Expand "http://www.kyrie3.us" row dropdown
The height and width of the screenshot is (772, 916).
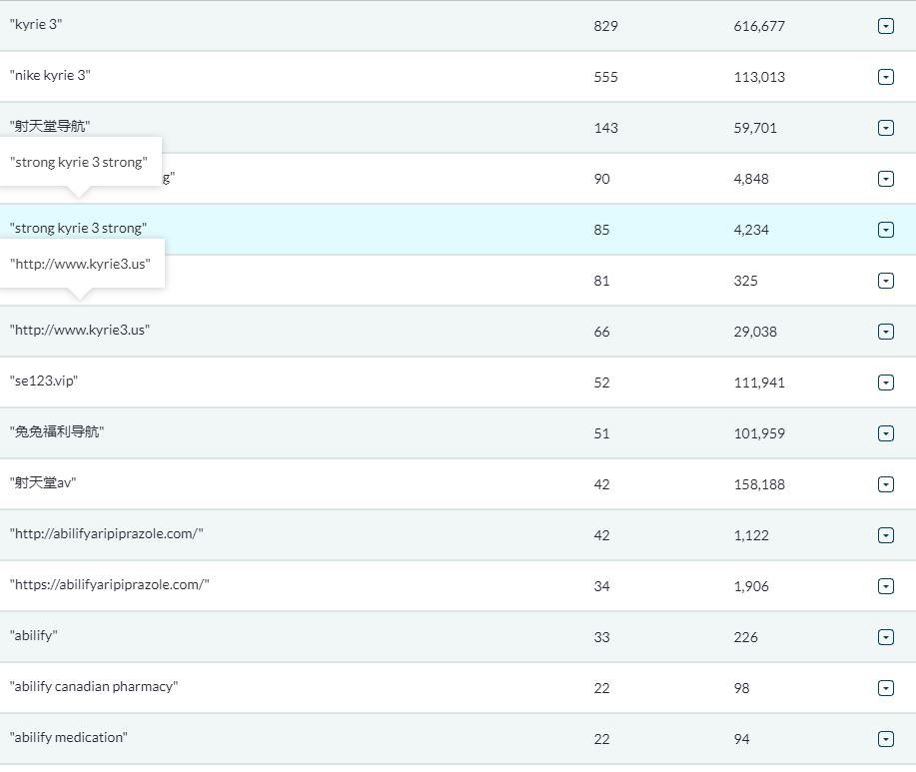tap(886, 332)
